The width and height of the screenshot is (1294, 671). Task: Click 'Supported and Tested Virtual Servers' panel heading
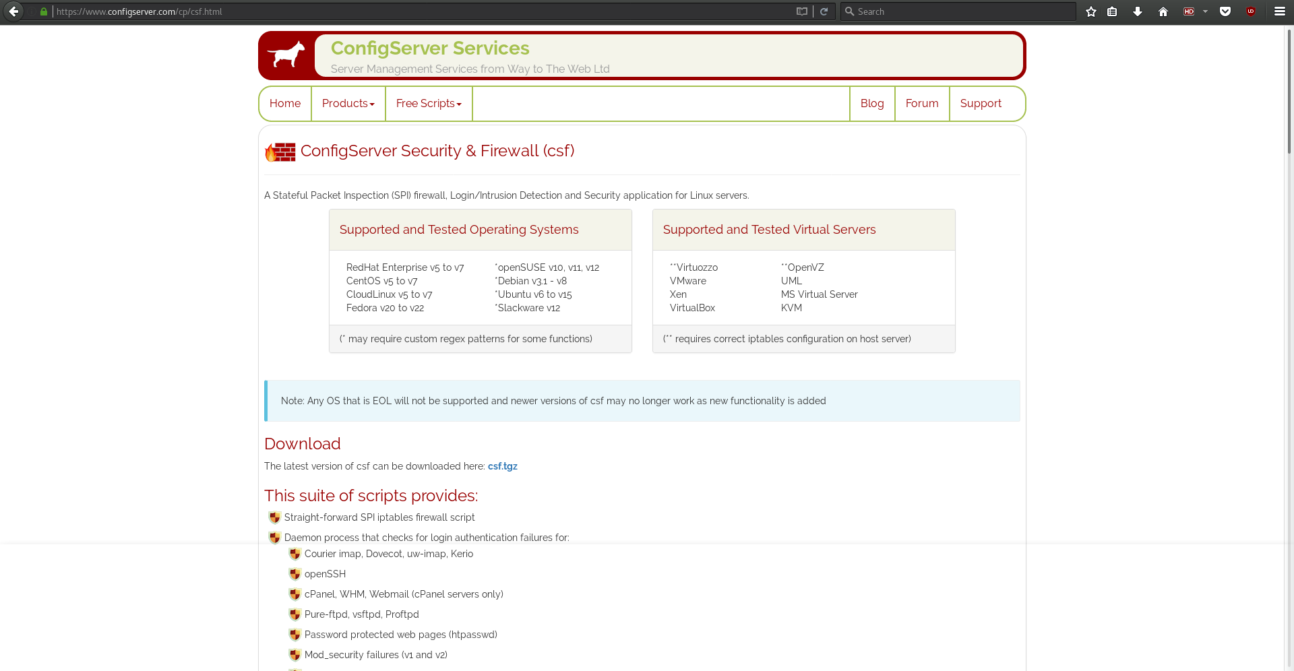[x=769, y=230]
